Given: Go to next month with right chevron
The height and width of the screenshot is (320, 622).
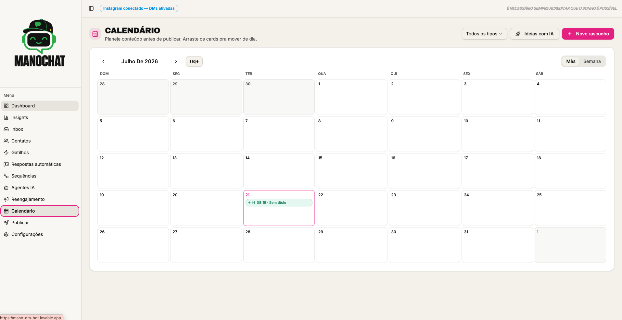Looking at the screenshot, I should tap(176, 61).
